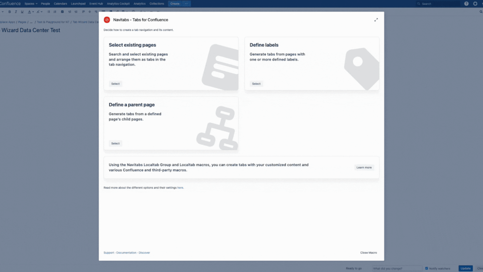This screenshot has width=483, height=272.
Task: Click the Learn more button
Action: click(364, 167)
